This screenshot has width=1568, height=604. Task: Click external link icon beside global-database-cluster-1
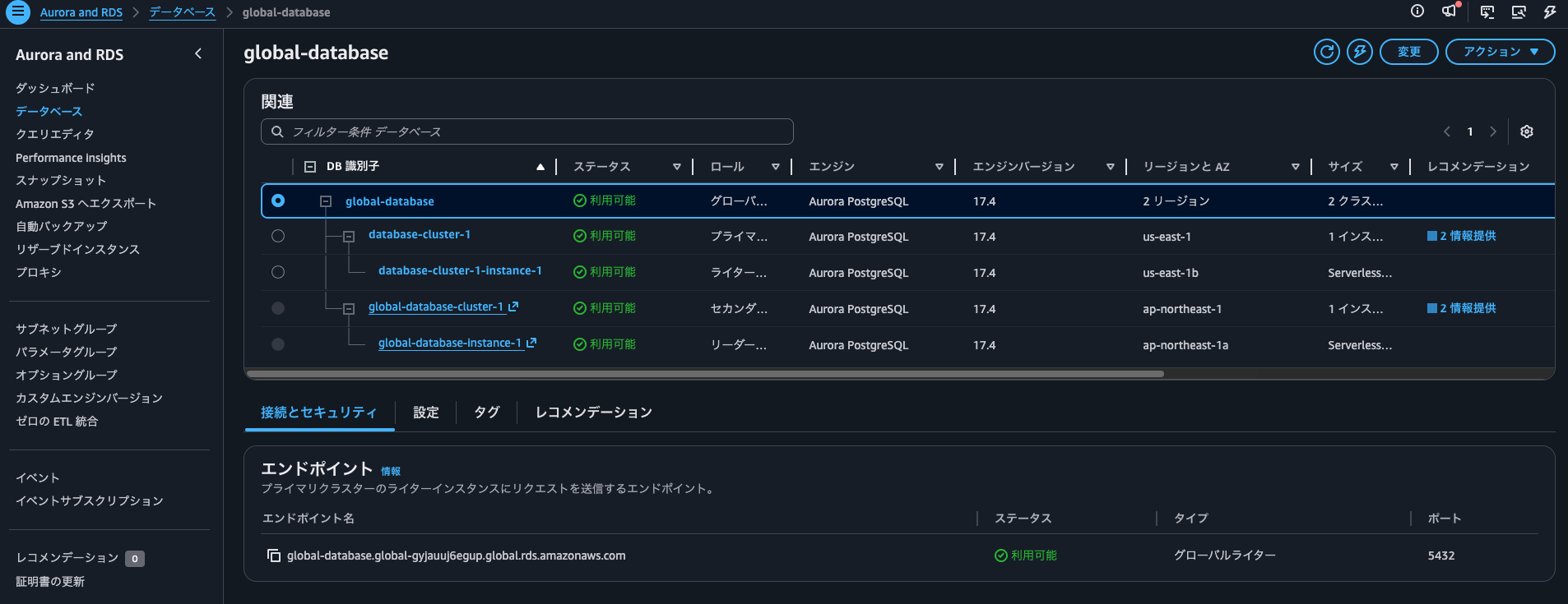point(513,307)
